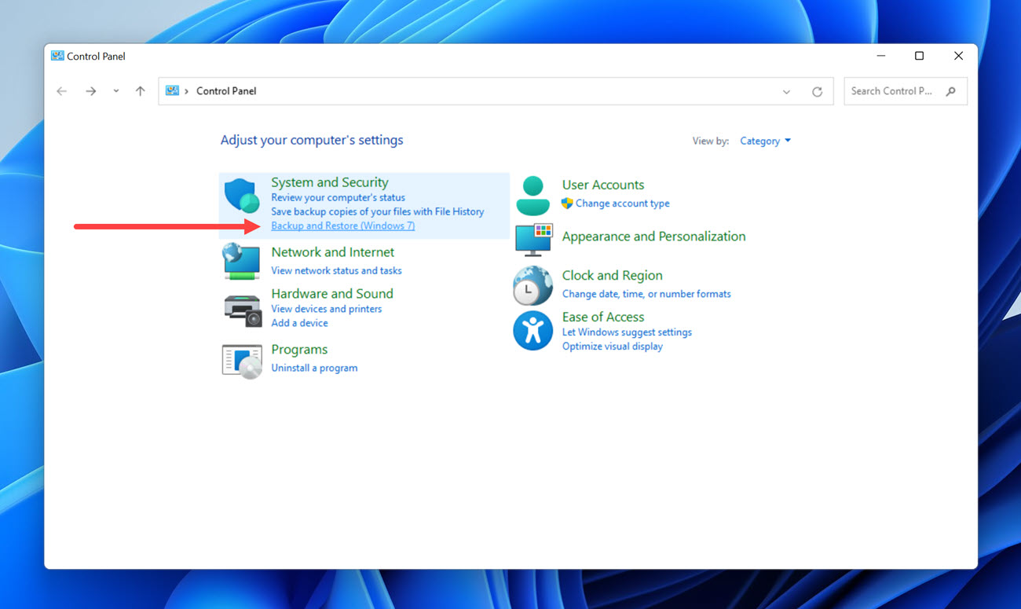Refresh the Control Panel view
1021x609 pixels.
817,92
